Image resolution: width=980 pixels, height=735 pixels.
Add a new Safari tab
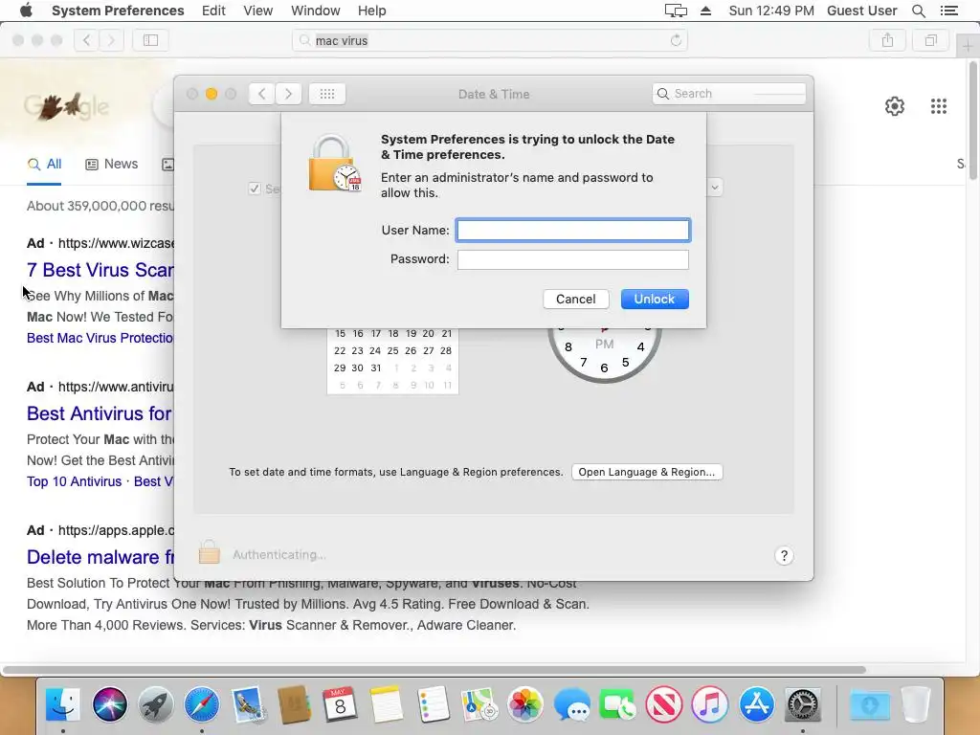coord(968,45)
